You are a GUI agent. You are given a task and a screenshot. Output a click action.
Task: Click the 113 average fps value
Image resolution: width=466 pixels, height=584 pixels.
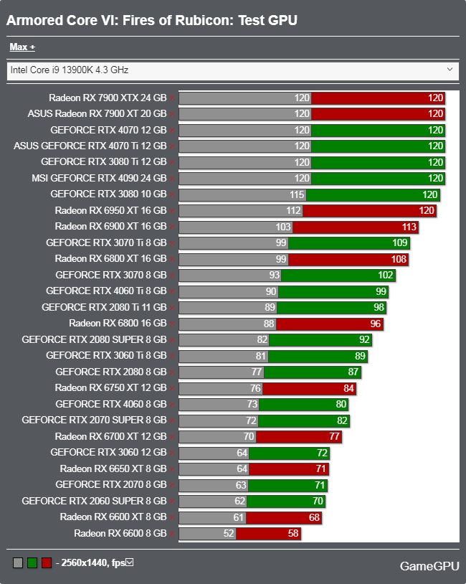click(x=409, y=227)
